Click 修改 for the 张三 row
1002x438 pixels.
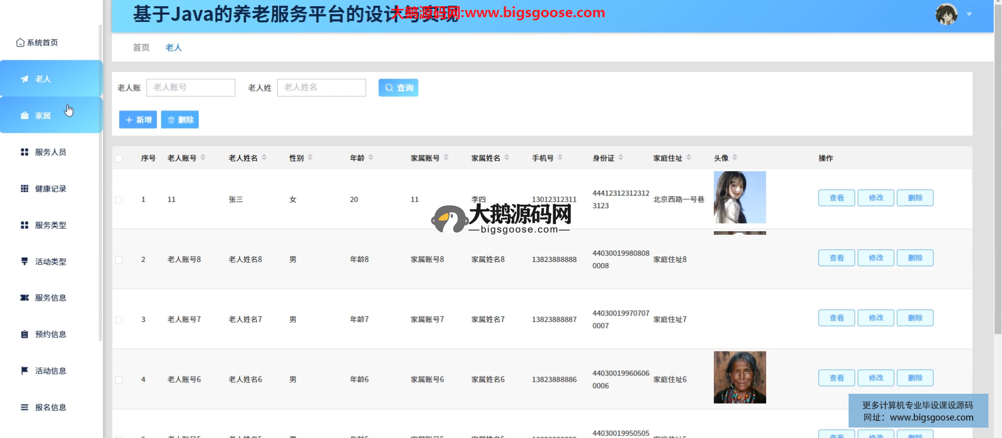point(876,198)
